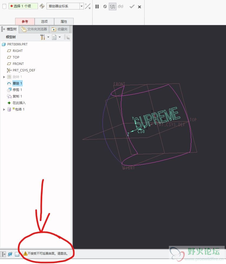Click the 草绘 1 sketch icon
The width and height of the screenshot is (226, 264).
[x=9, y=83]
